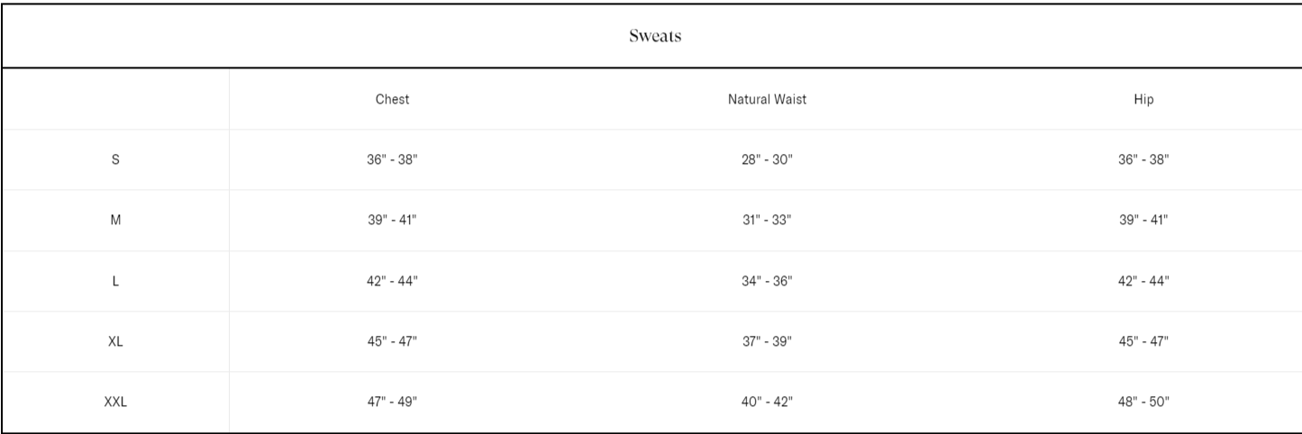
Task: Click the Sweats table title
Action: [651, 37]
